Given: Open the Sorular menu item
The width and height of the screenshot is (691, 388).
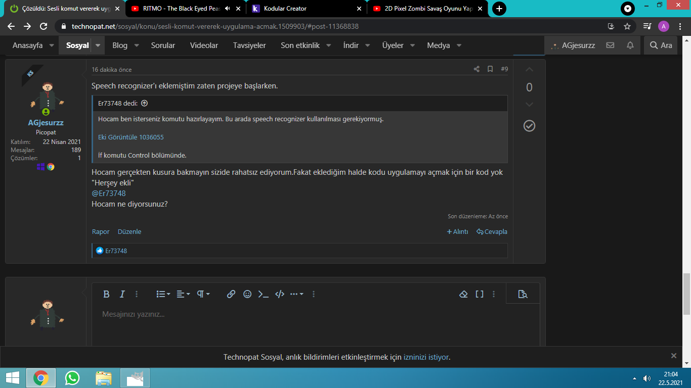Looking at the screenshot, I should [x=163, y=45].
